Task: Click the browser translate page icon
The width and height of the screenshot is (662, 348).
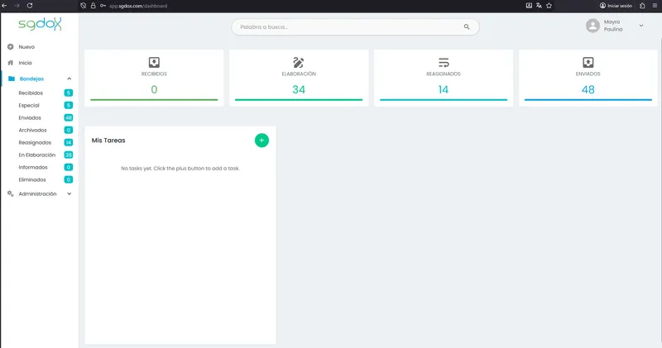Action: 539,6
